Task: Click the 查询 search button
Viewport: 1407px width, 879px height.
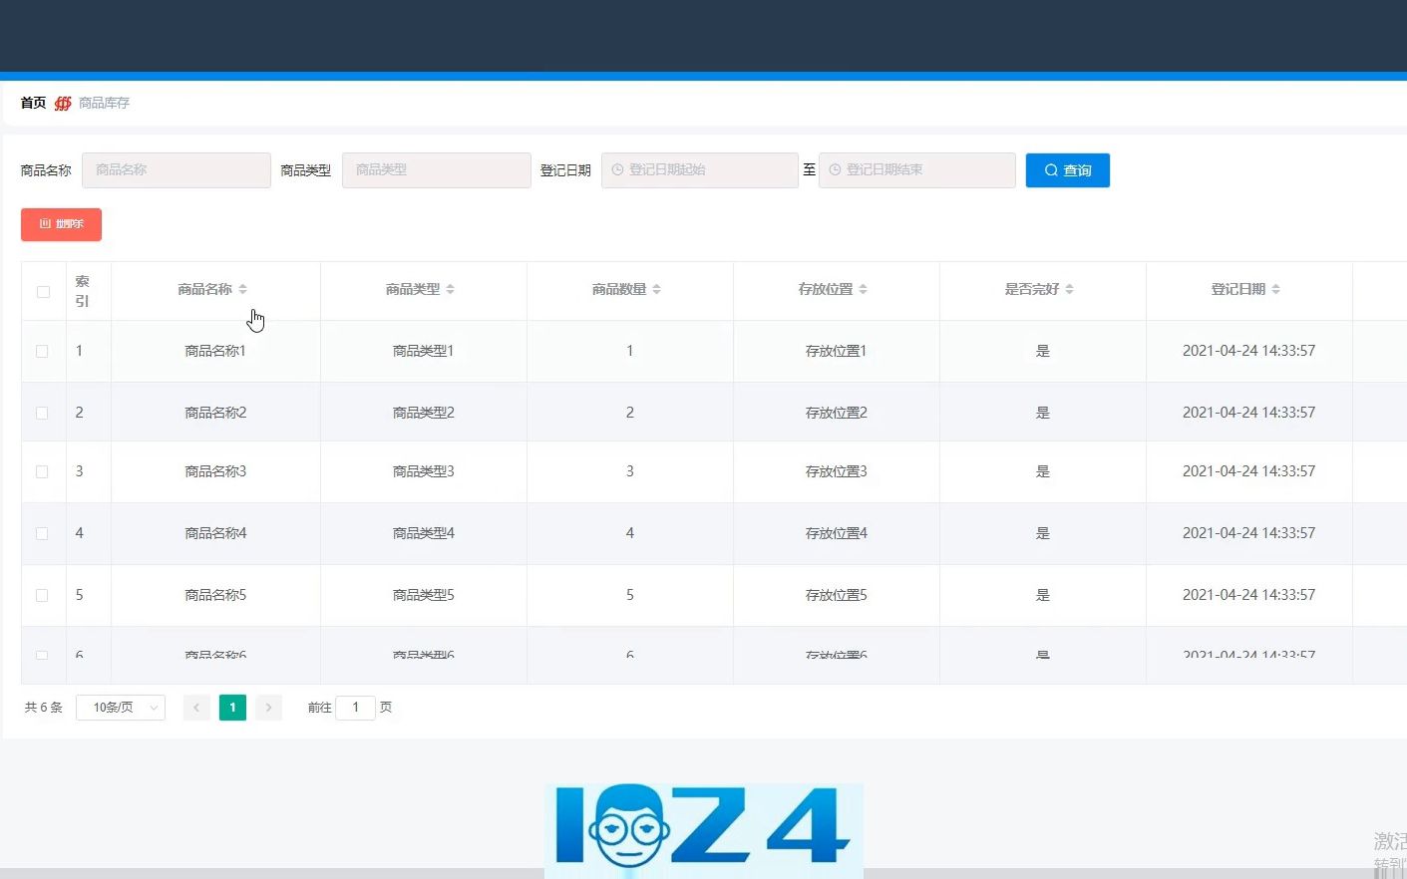Action: pyautogui.click(x=1067, y=169)
